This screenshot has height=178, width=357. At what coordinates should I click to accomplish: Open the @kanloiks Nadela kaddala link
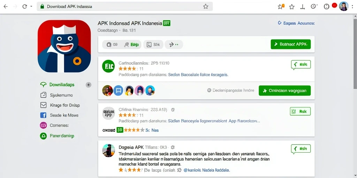coord(207,170)
